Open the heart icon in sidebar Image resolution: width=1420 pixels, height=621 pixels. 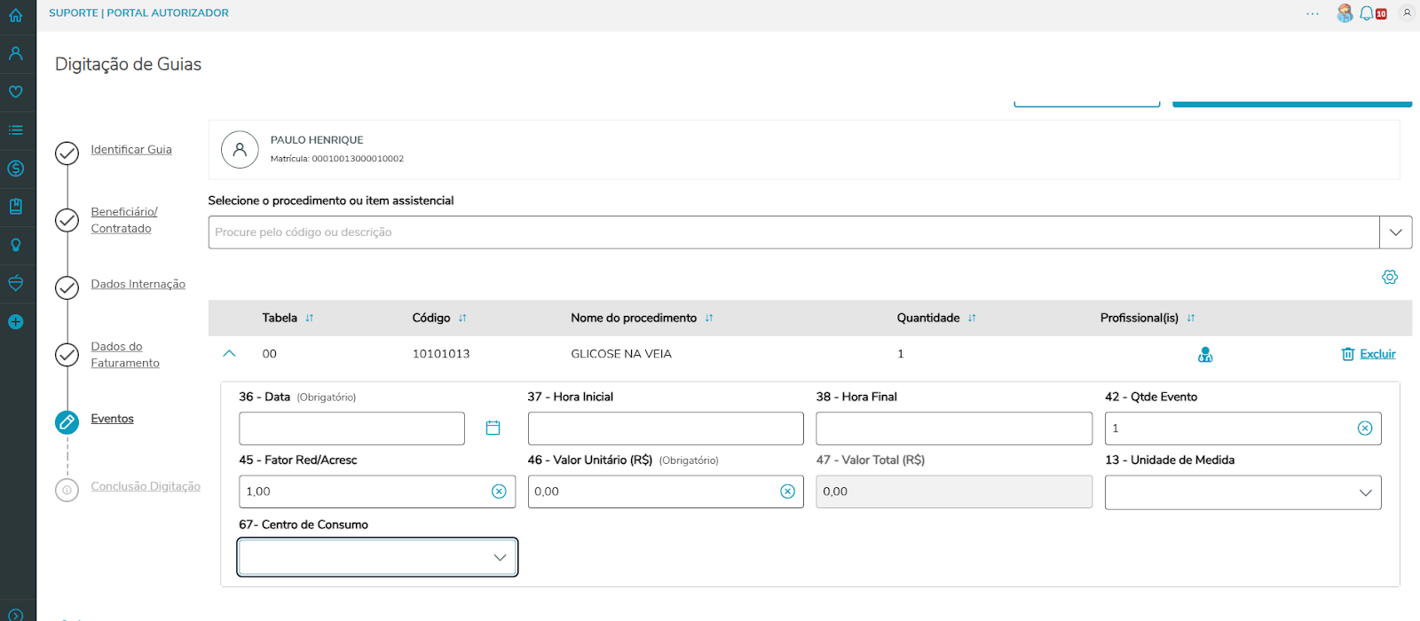click(x=16, y=91)
